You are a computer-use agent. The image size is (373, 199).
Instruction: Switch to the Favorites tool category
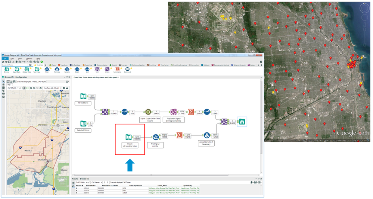point(38,65)
